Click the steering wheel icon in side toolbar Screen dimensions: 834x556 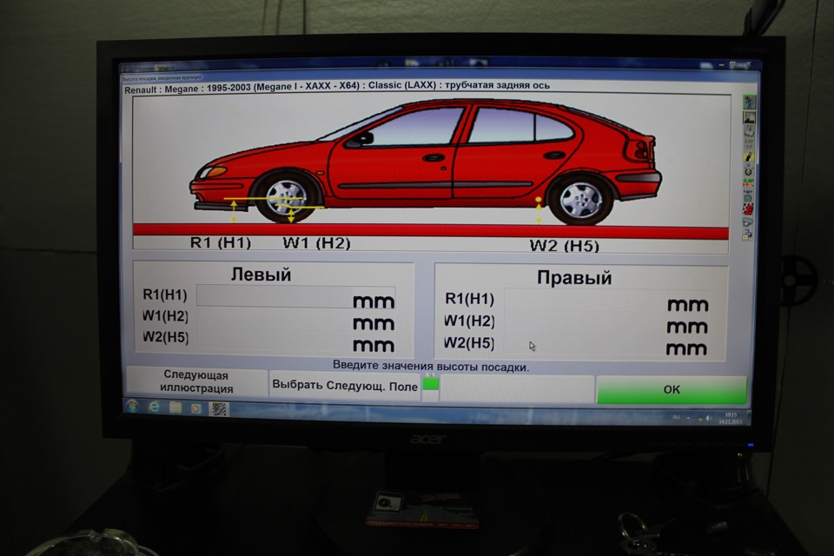click(x=748, y=170)
